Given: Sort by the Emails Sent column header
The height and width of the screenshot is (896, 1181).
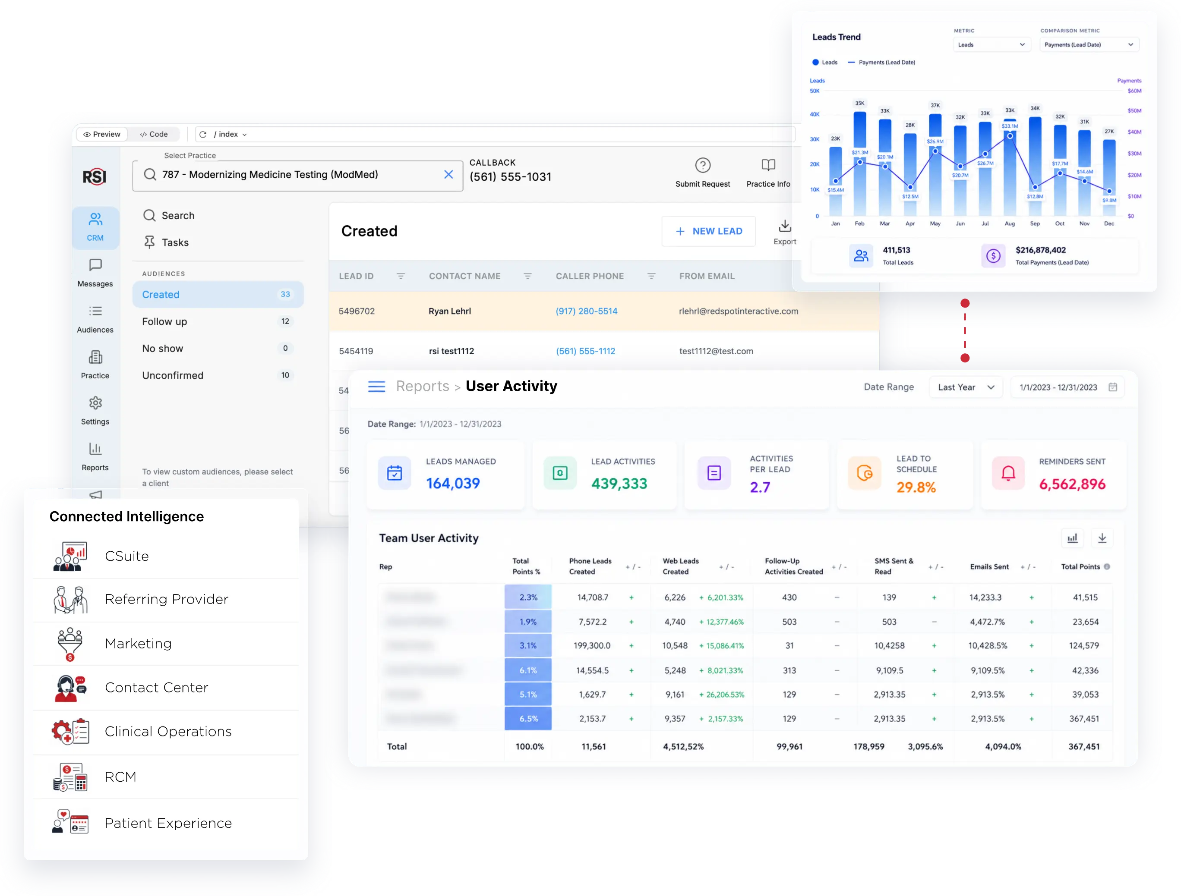Looking at the screenshot, I should pos(989,567).
